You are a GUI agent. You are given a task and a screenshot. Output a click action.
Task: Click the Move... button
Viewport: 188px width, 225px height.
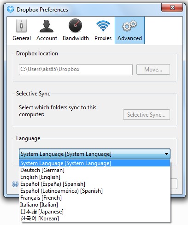(x=153, y=70)
